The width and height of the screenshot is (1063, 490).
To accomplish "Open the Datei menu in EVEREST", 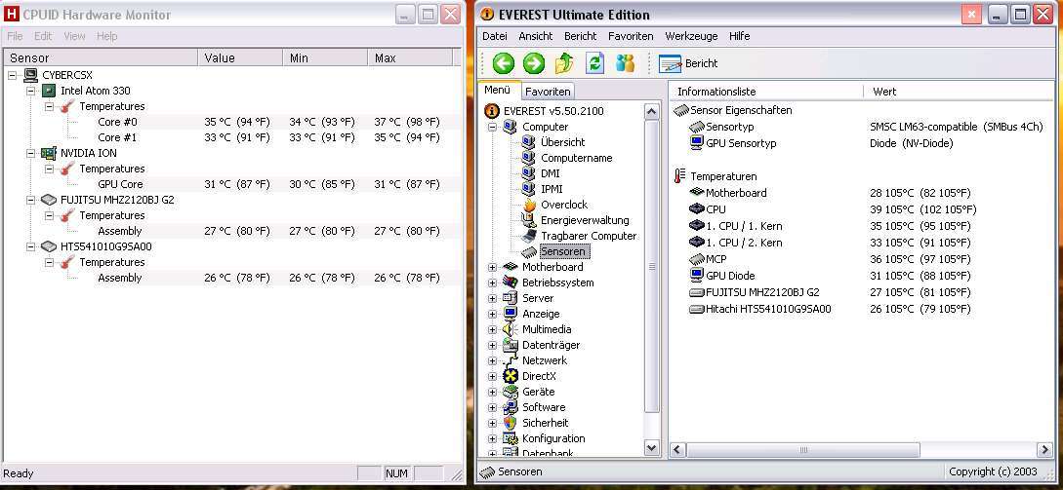I will pyautogui.click(x=494, y=36).
